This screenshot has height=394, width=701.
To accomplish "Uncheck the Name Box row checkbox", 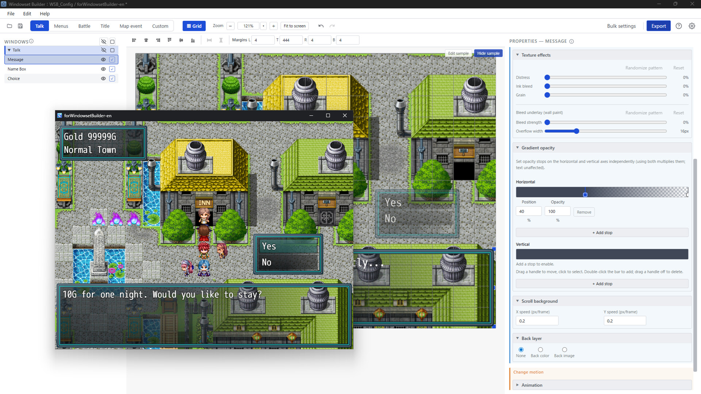I will point(112,69).
